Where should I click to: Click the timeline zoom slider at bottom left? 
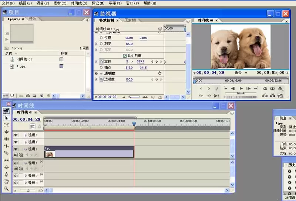point(28,190)
